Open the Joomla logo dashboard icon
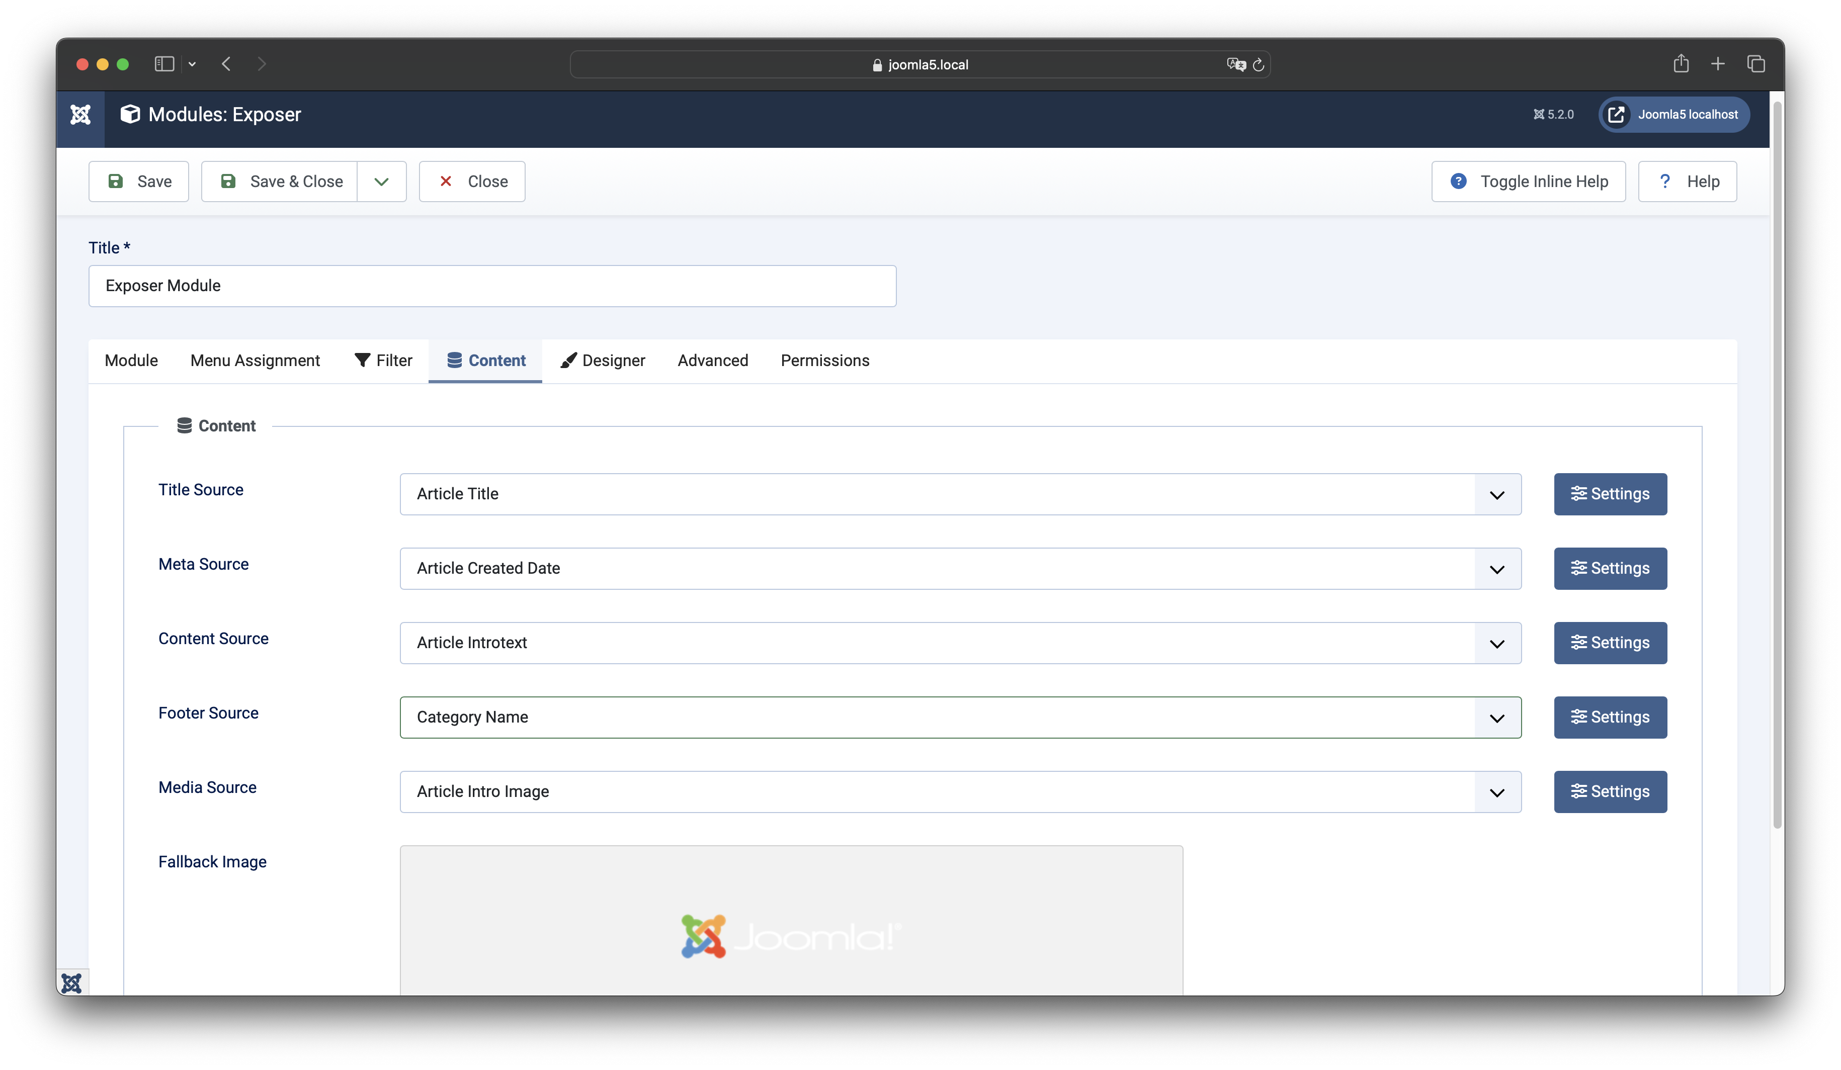This screenshot has width=1841, height=1070. 80,115
